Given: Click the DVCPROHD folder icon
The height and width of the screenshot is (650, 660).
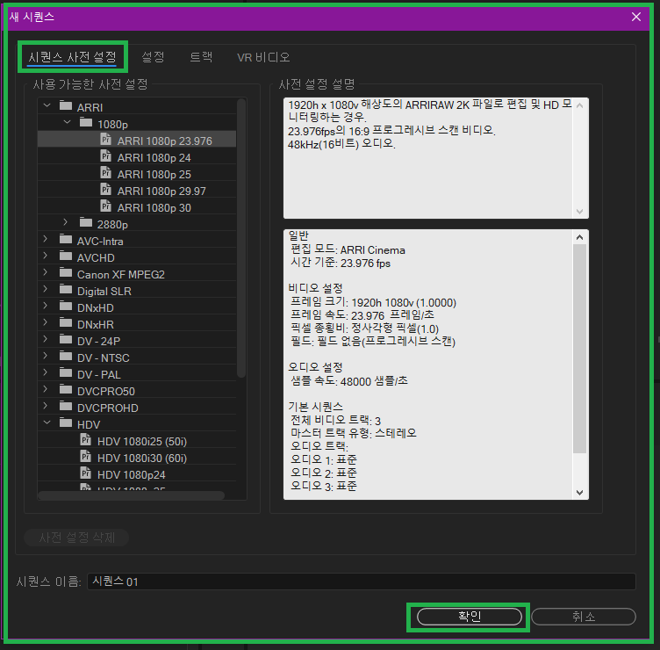Looking at the screenshot, I should tap(66, 406).
